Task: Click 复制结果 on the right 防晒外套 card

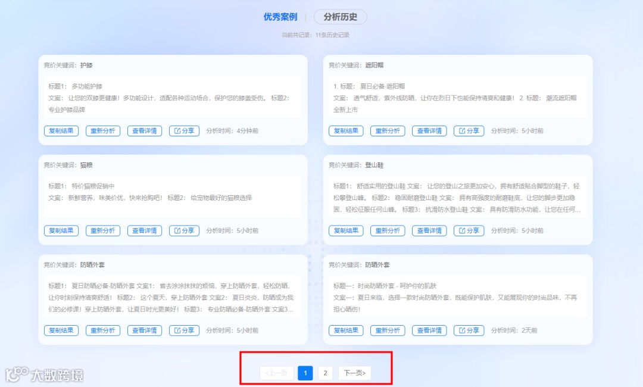Action: point(345,330)
